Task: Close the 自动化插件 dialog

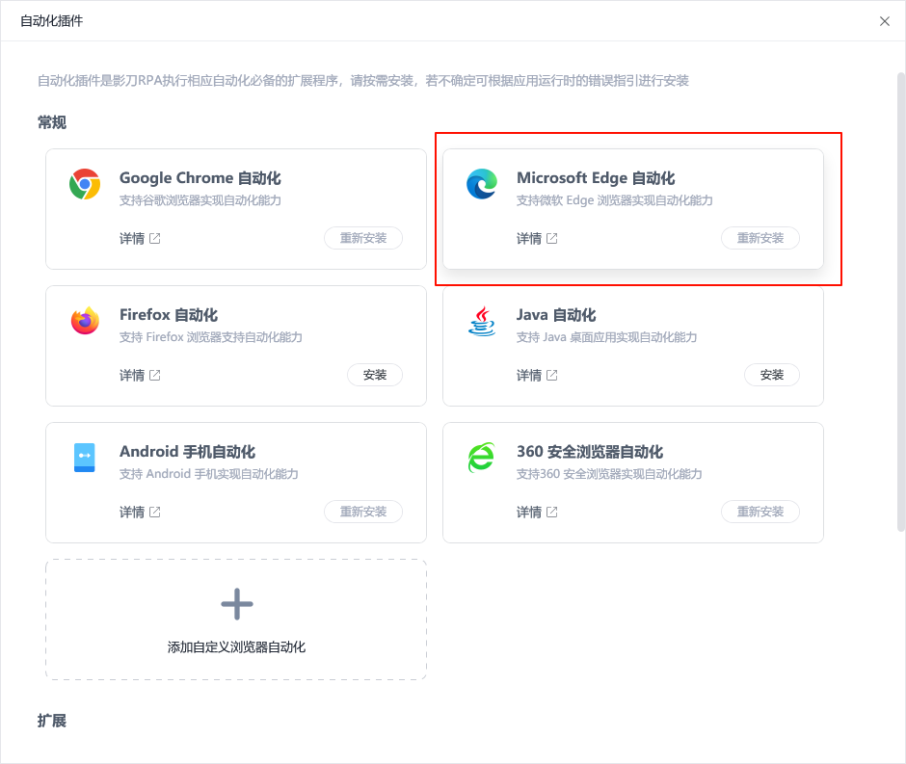Action: coord(884,21)
